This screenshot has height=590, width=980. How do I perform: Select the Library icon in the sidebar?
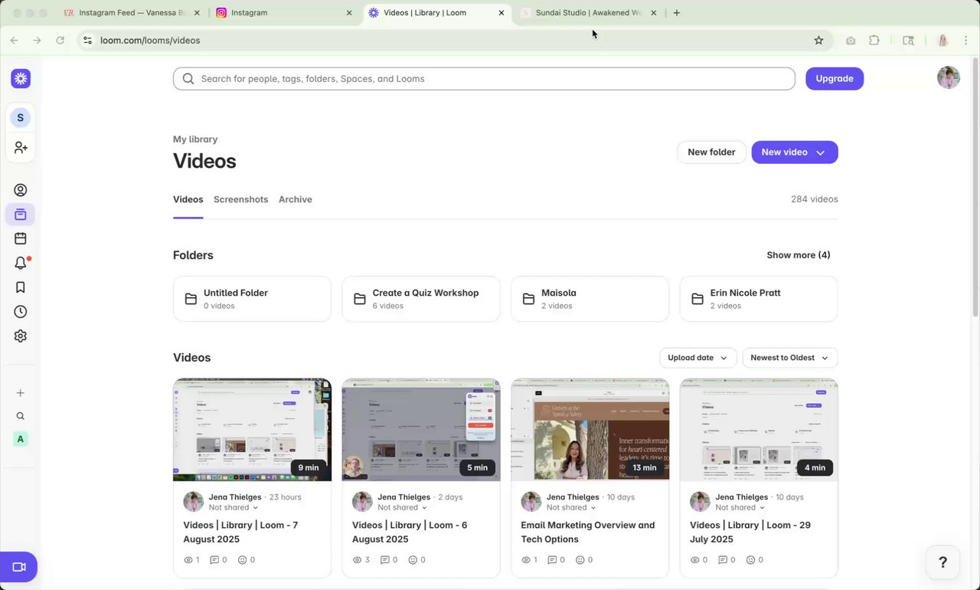(x=21, y=215)
